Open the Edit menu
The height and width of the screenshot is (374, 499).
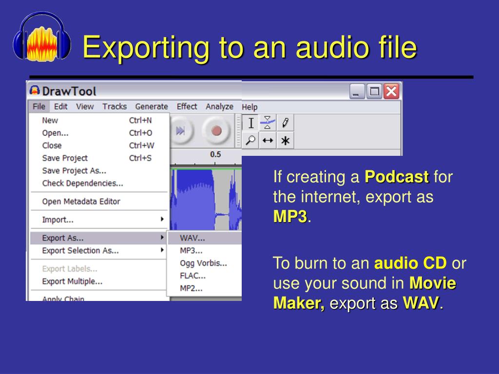tap(60, 107)
